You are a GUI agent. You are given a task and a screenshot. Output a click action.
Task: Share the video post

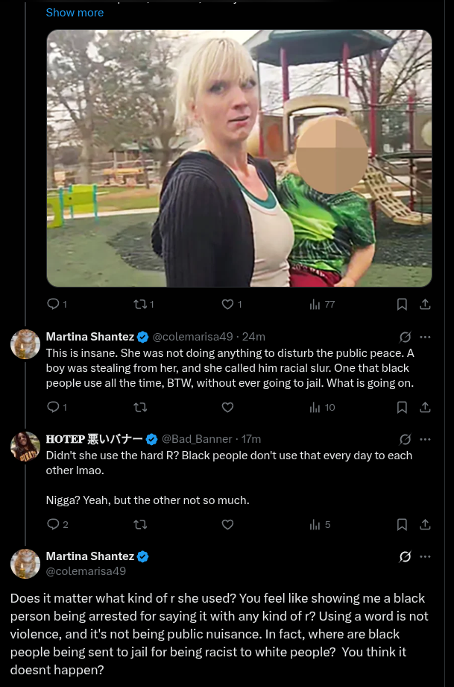tap(426, 304)
